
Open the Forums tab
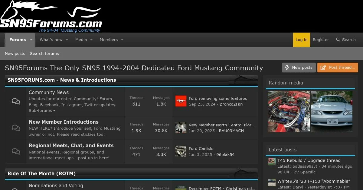18,40
